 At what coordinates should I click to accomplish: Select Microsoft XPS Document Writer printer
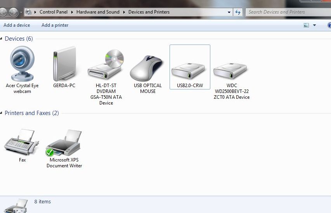(x=64, y=143)
